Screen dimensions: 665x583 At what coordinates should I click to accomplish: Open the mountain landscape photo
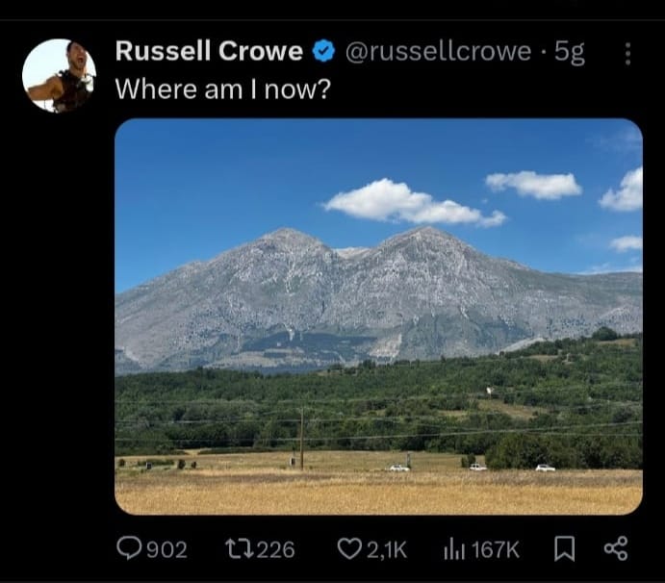click(x=378, y=317)
